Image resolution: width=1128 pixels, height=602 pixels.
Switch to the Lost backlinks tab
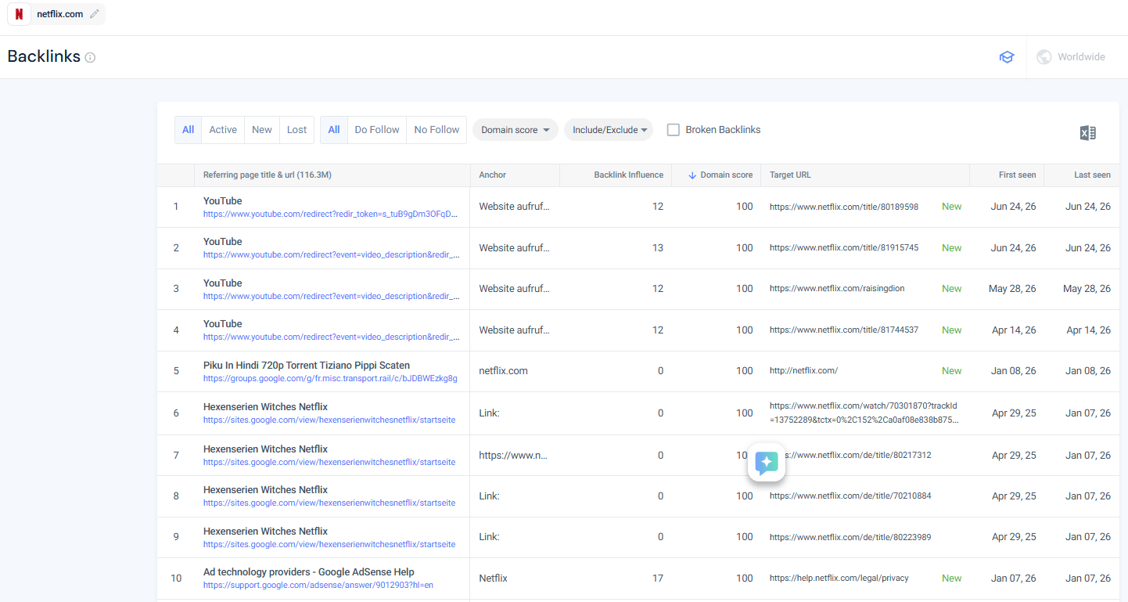point(297,130)
